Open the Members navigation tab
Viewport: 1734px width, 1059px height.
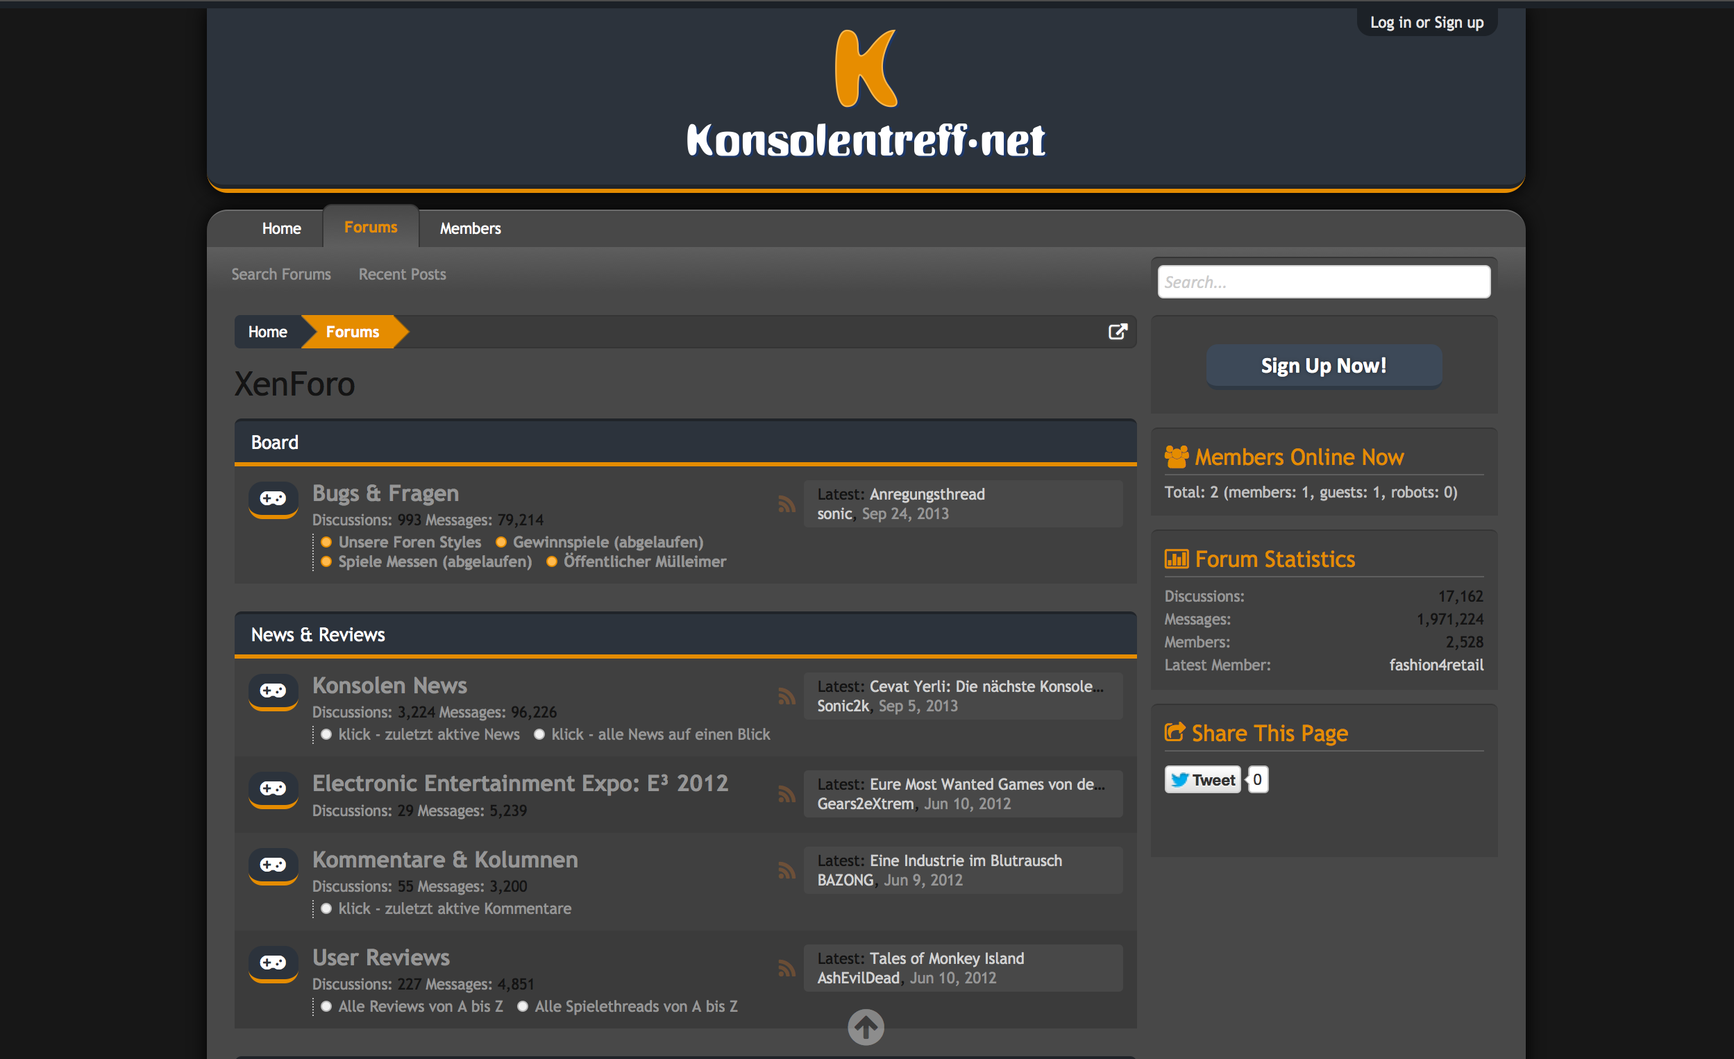coord(470,228)
